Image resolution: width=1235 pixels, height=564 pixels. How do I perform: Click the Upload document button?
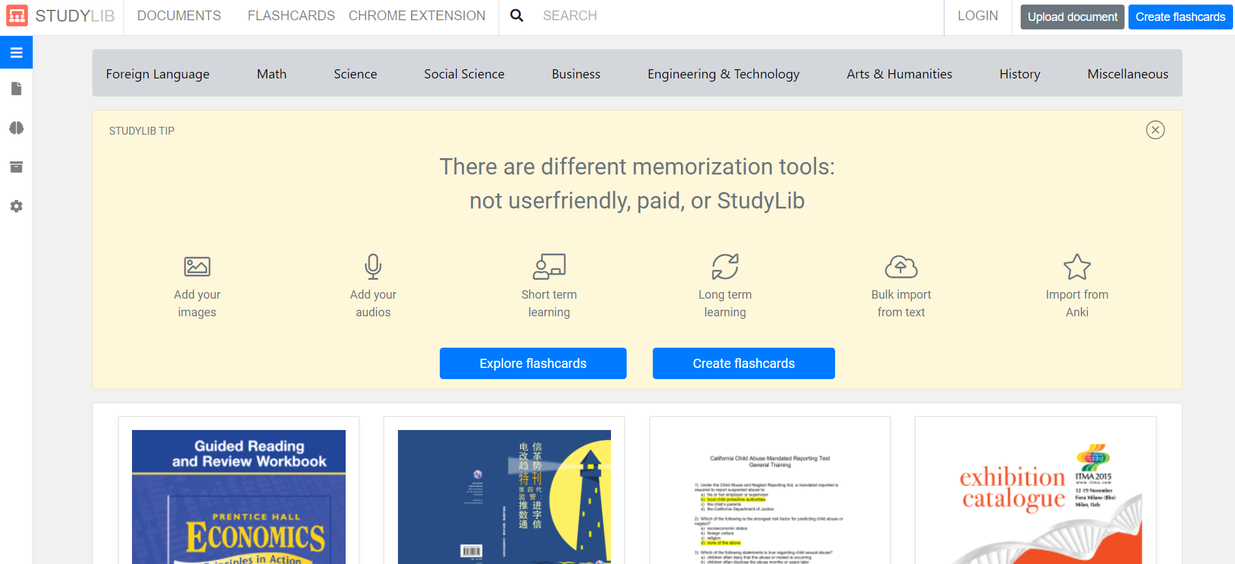(x=1072, y=17)
